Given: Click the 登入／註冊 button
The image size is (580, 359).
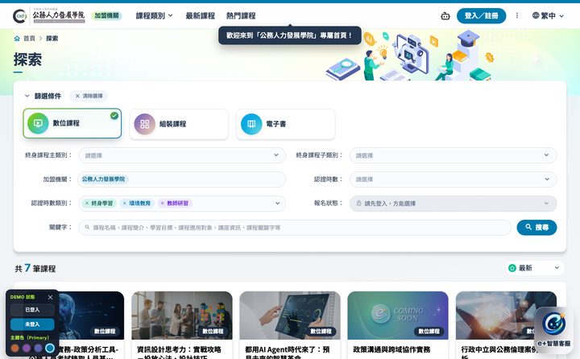Looking at the screenshot, I should click(481, 15).
